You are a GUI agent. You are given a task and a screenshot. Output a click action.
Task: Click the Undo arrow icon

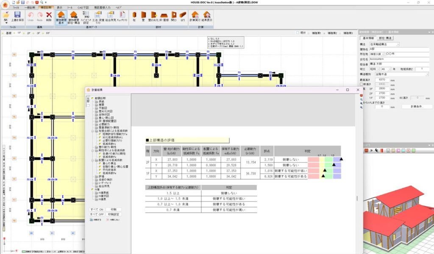tap(31, 15)
